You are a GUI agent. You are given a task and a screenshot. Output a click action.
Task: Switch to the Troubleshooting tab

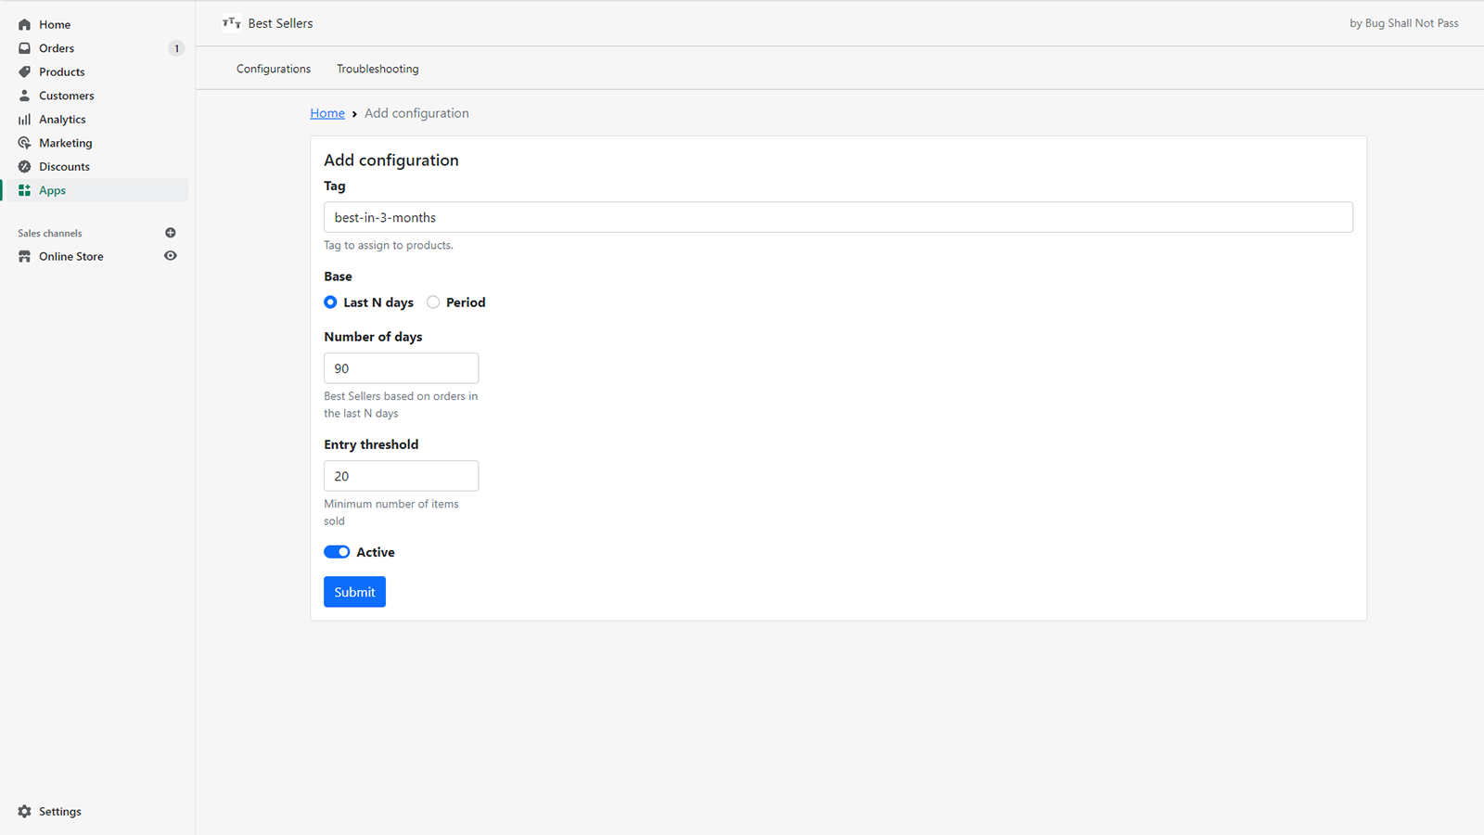click(x=377, y=68)
